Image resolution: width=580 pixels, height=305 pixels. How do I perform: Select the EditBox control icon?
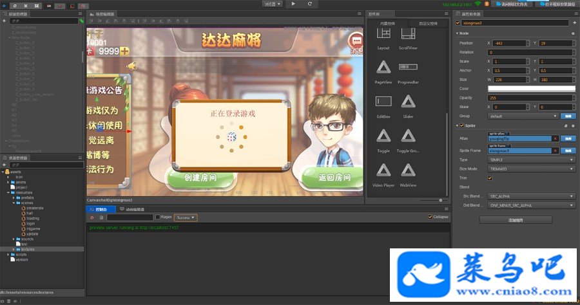383,101
